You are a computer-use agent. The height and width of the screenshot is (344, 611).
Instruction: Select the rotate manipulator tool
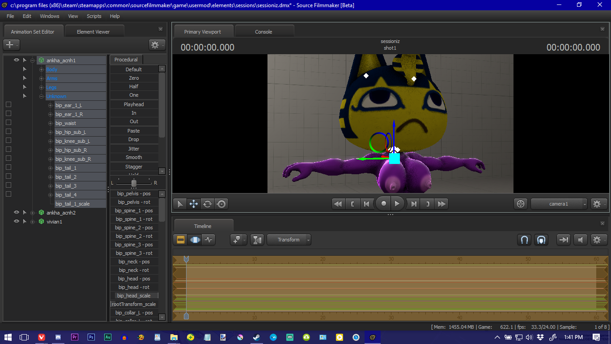tap(208, 204)
